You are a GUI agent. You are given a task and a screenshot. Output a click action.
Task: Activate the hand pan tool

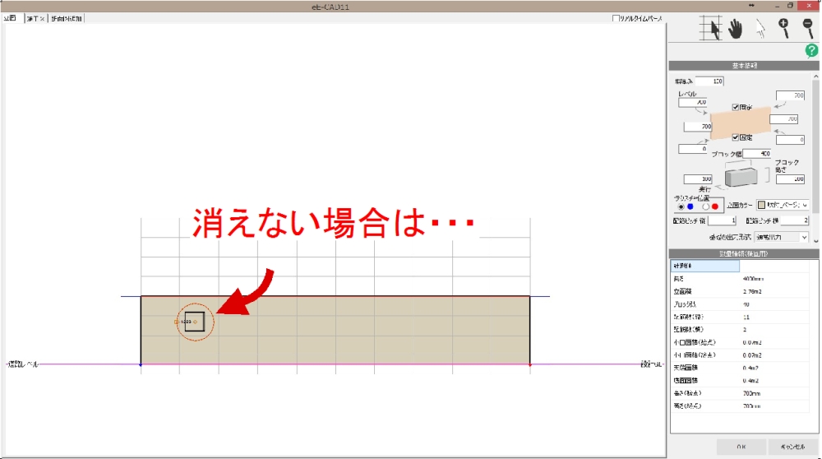tap(736, 28)
